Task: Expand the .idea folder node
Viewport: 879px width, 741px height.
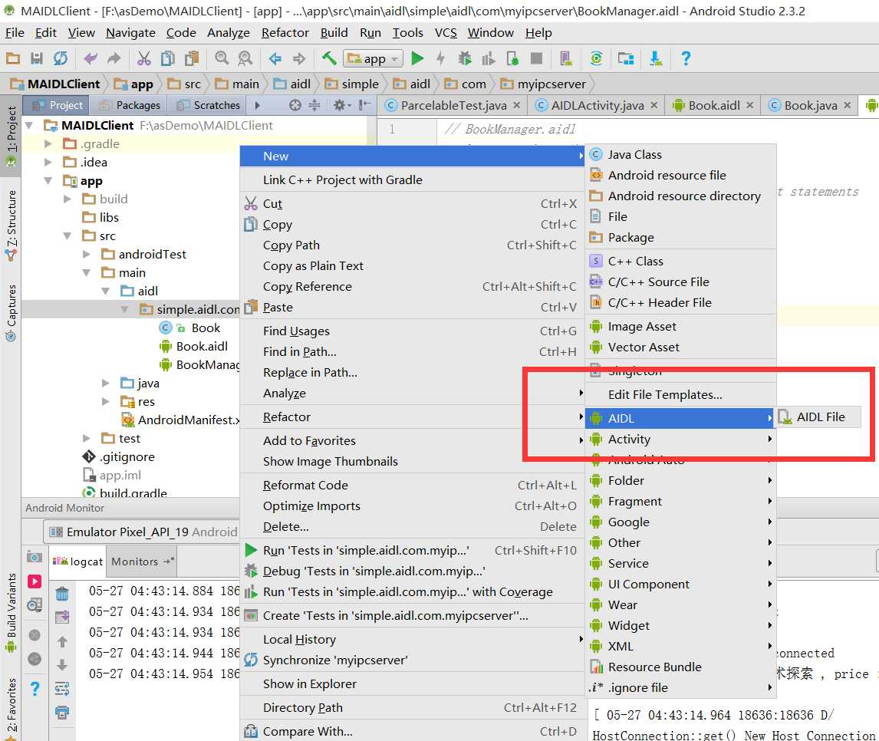Action: [x=48, y=162]
